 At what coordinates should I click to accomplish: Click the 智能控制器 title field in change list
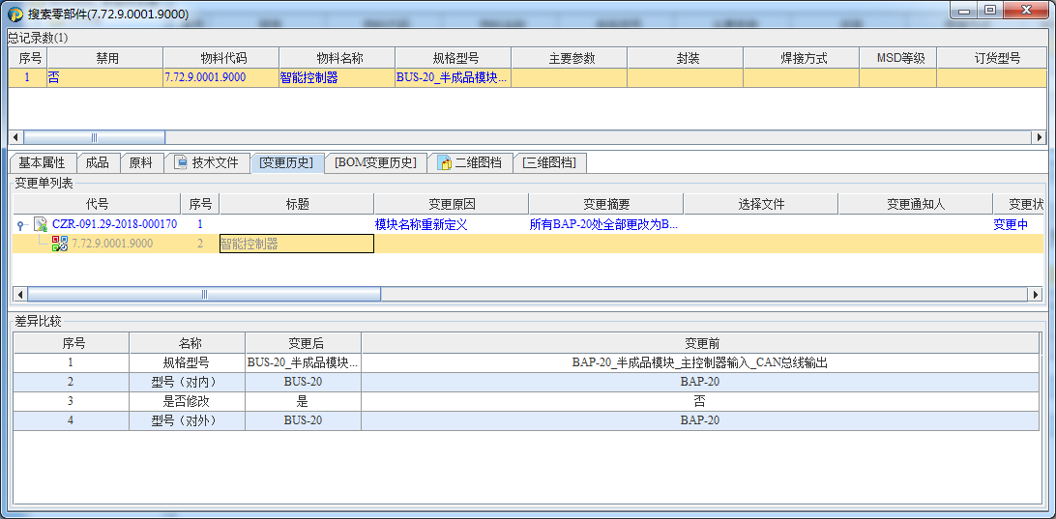[x=297, y=244]
